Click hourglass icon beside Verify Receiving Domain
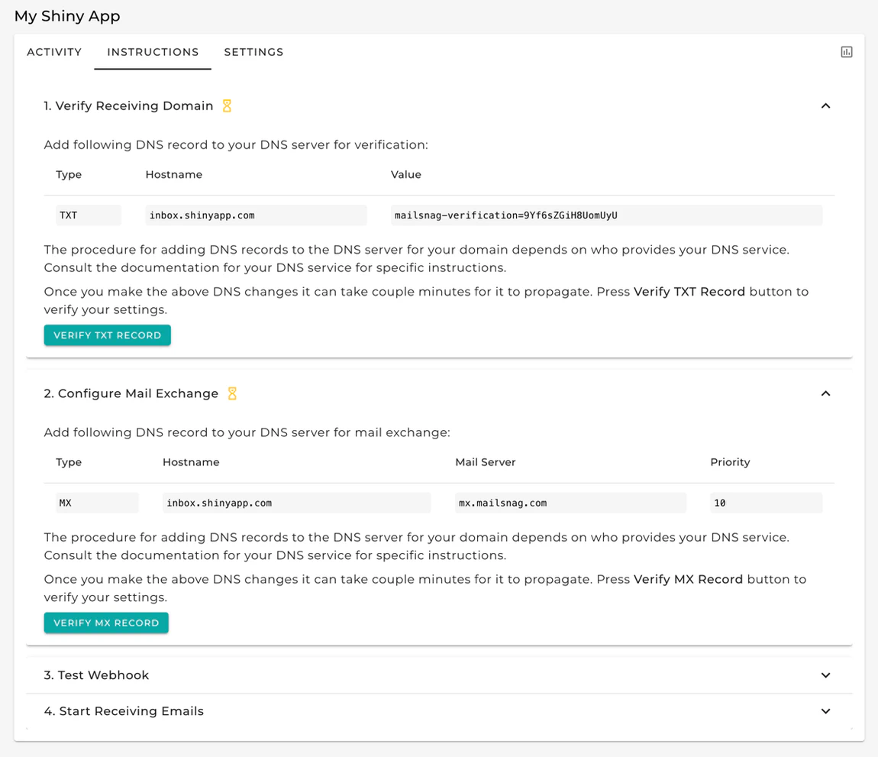 pos(227,106)
